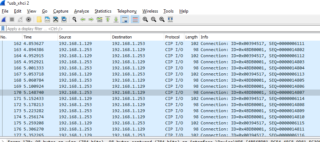This screenshot has width=320, height=142.
Task: Reset text to normal size
Action: point(162,19)
